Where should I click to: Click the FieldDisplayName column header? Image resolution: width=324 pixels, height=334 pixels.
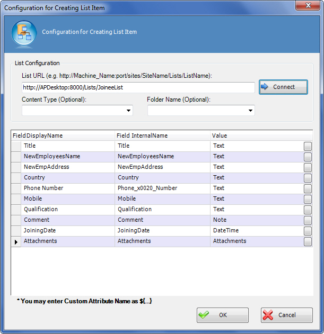pos(63,136)
